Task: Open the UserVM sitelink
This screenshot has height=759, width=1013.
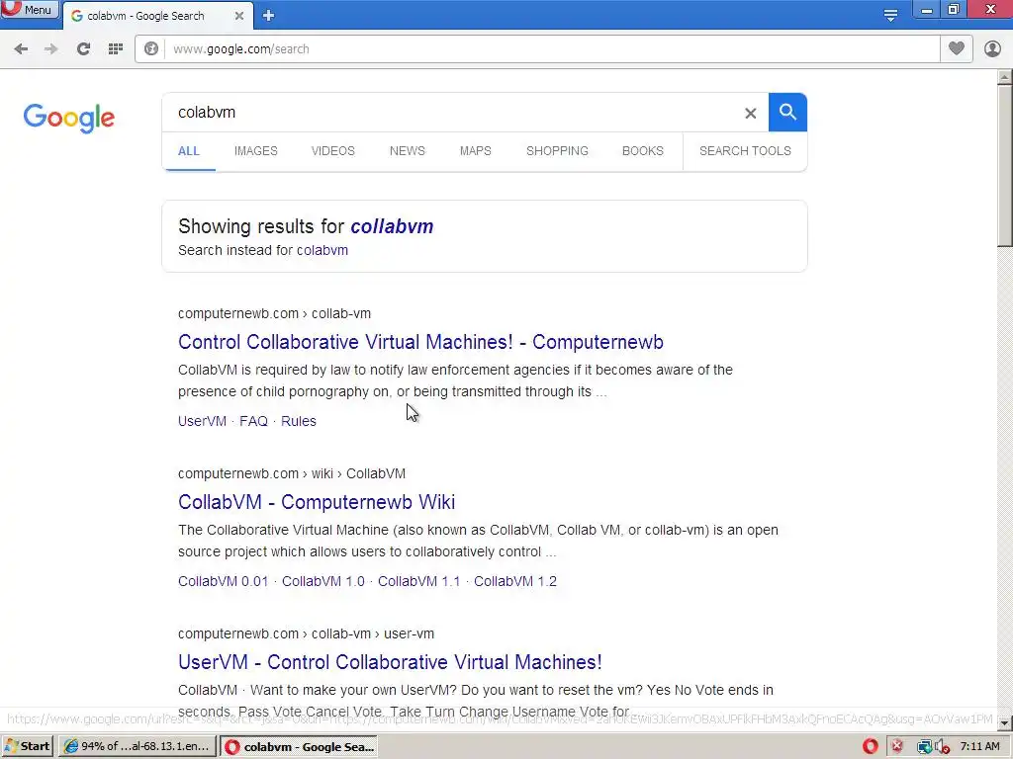Action: 202,421
